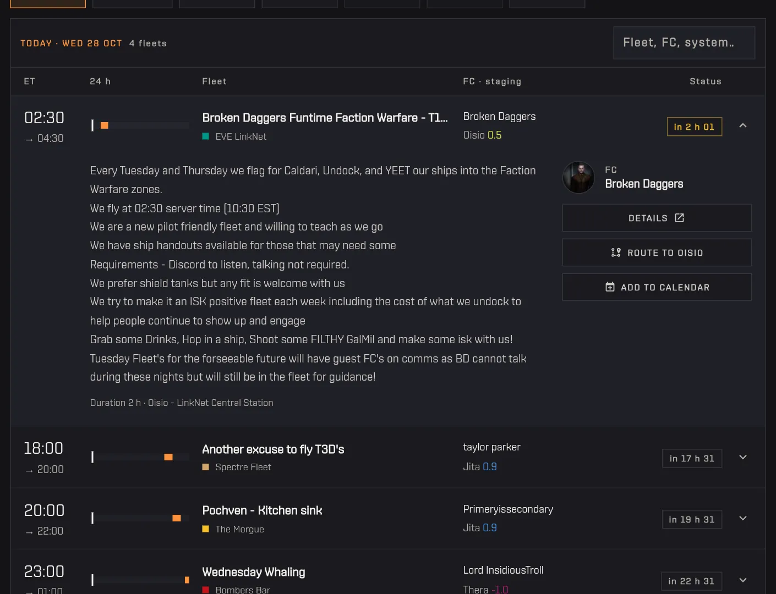Click the teal EVE LinkNet color square
This screenshot has height=594, width=776.
pyautogui.click(x=205, y=136)
